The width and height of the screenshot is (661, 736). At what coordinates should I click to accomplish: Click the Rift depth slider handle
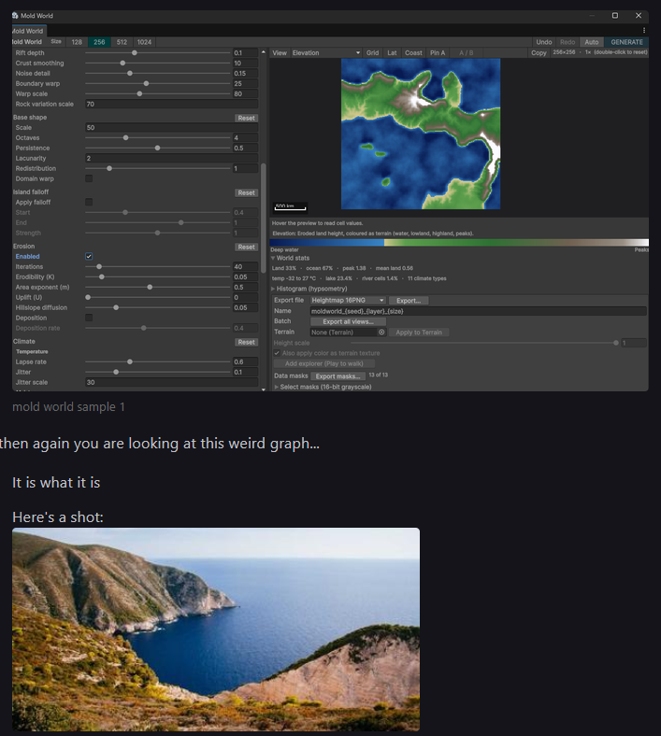135,52
